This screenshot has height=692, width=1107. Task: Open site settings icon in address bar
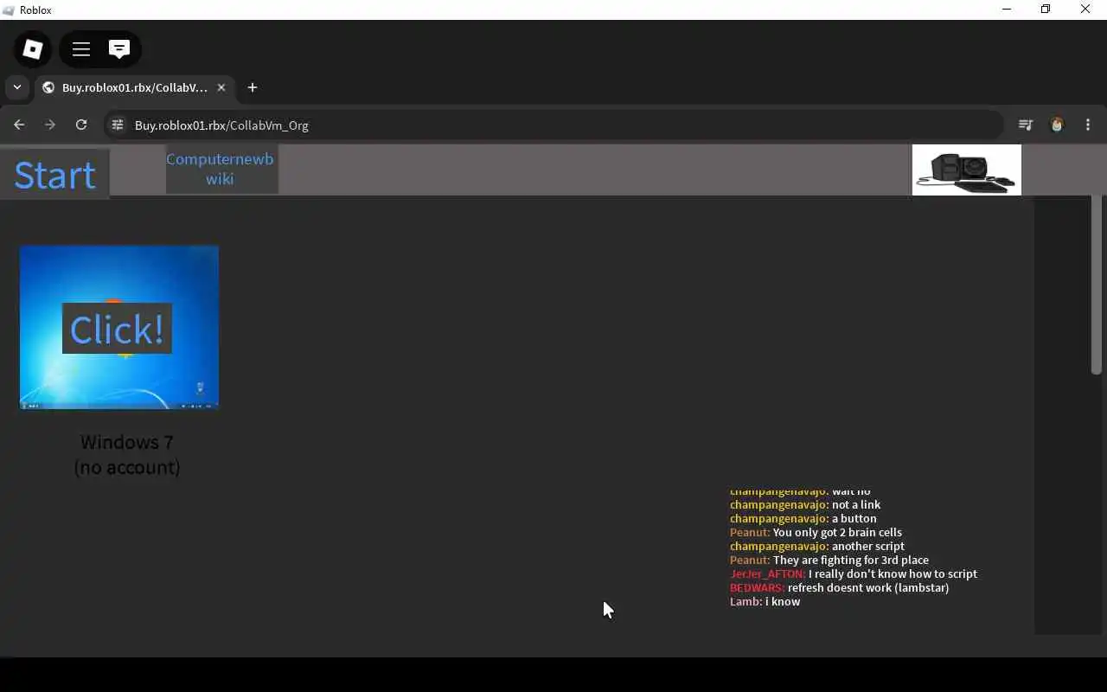pos(118,125)
